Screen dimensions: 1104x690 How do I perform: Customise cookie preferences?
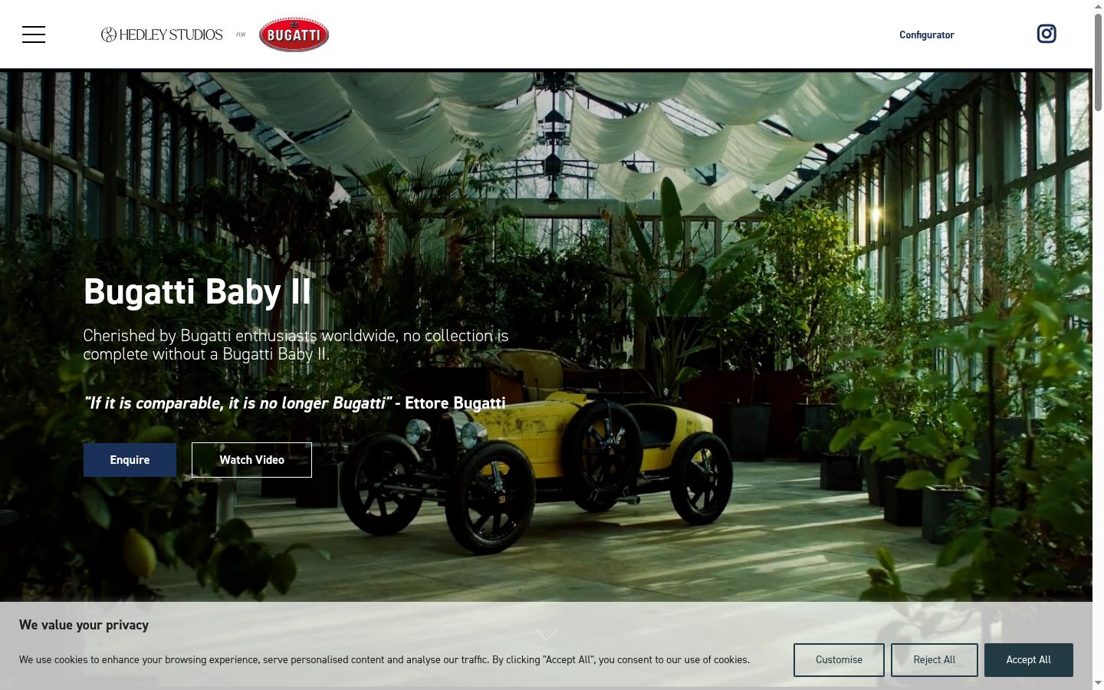839,660
